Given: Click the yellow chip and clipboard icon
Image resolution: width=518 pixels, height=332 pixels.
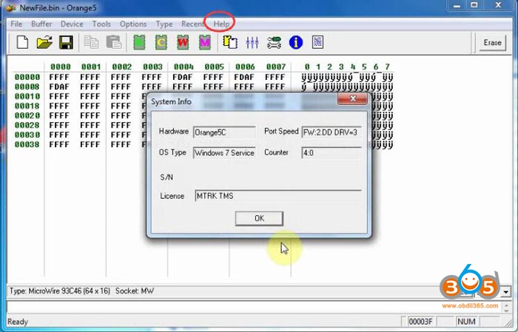Looking at the screenshot, I should tap(230, 43).
